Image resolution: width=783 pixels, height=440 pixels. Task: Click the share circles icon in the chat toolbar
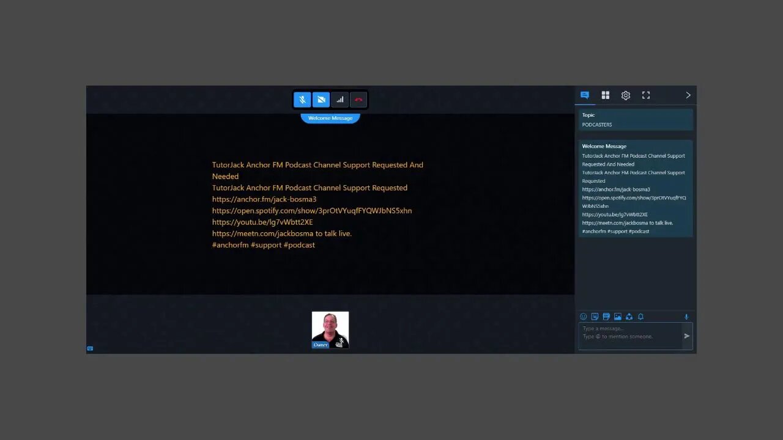(629, 317)
